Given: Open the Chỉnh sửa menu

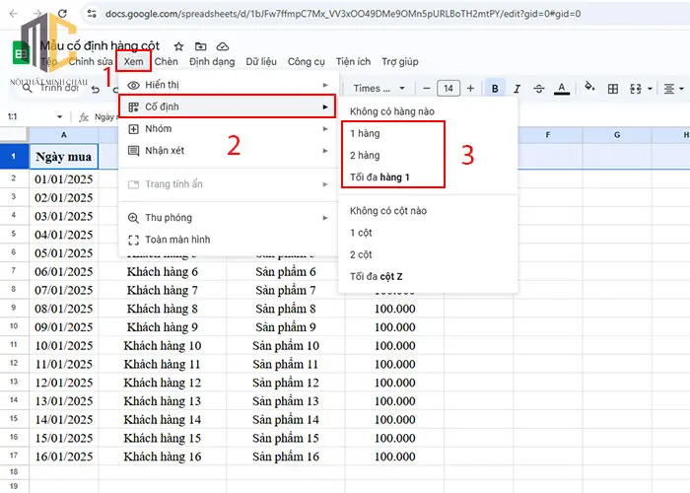Looking at the screenshot, I should (x=91, y=61).
